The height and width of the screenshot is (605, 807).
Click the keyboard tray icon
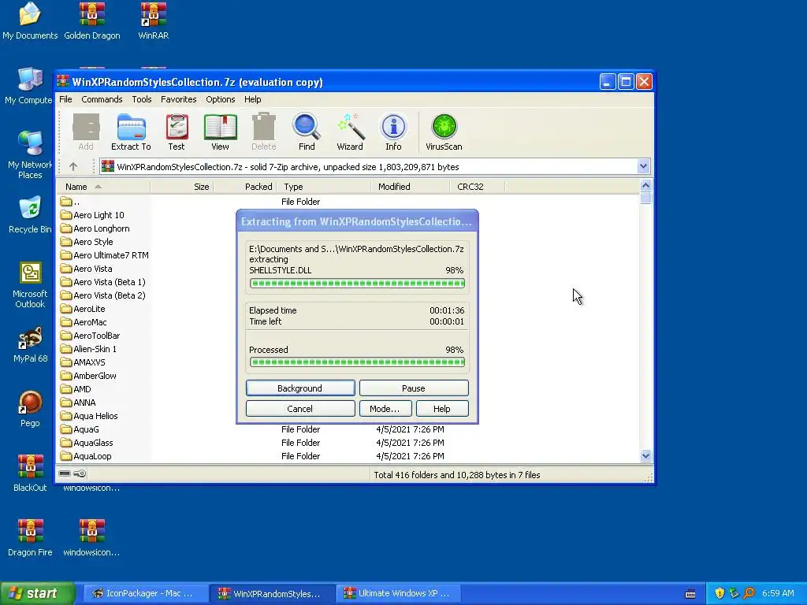(690, 594)
